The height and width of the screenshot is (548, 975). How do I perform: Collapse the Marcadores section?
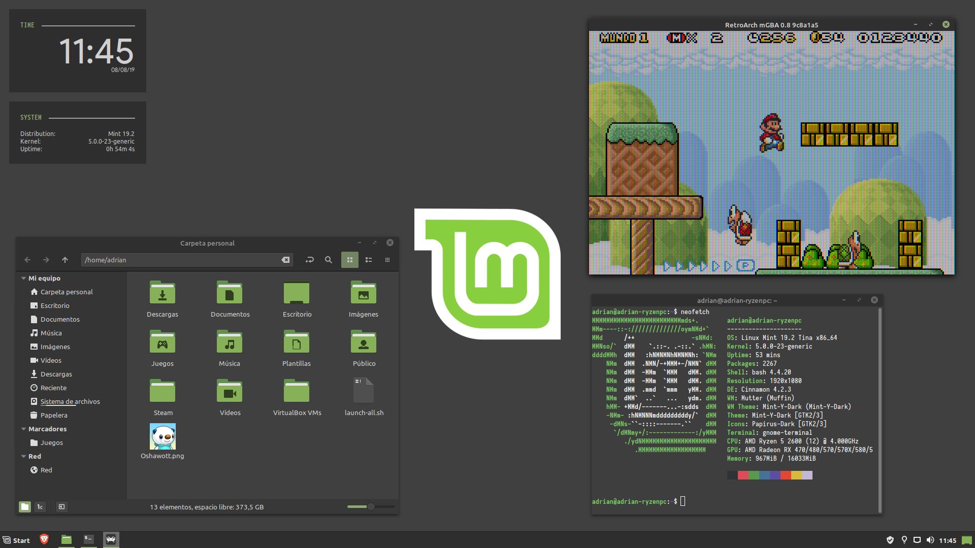[x=23, y=429]
